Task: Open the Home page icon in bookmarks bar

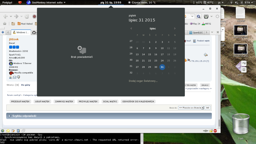Action: coord(5,24)
